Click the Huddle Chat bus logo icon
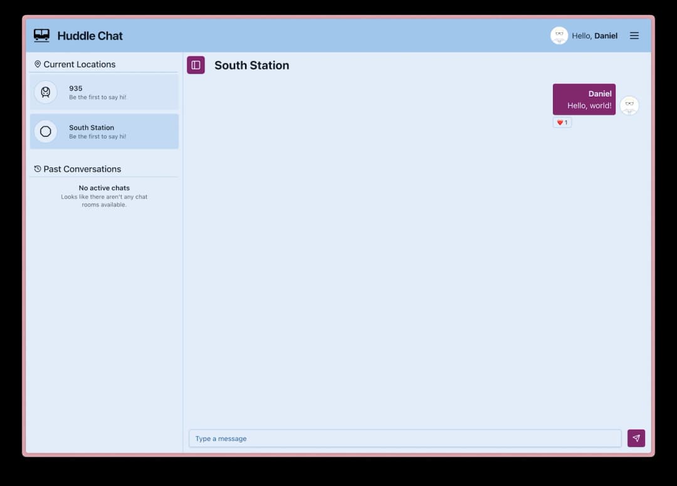The image size is (677, 486). tap(41, 35)
